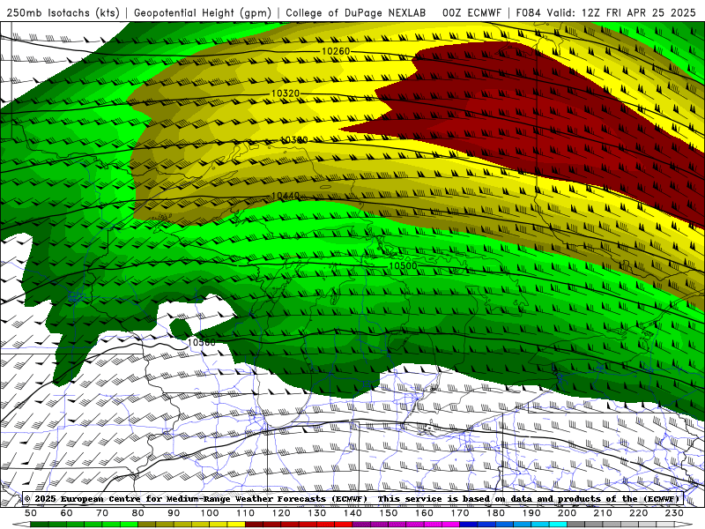Viewport: 705px width, 529px height.
Task: Pick the bright yellow swatch just left of 110
Action: (x=236, y=525)
